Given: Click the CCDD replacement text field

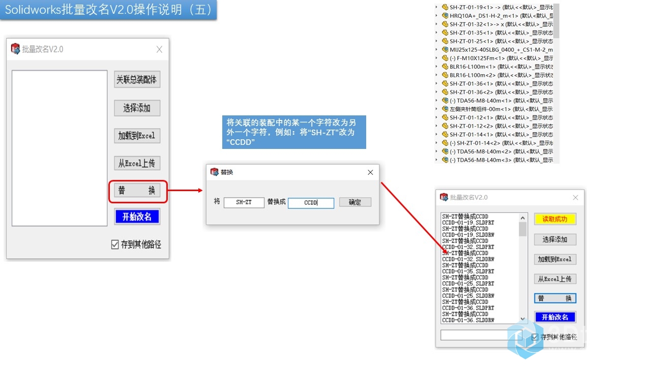Looking at the screenshot, I should pyautogui.click(x=311, y=203).
